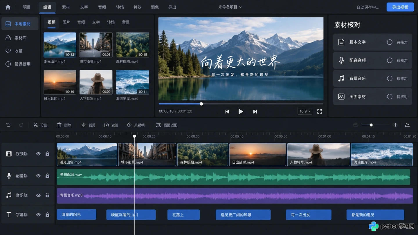Image resolution: width=418 pixels, height=235 pixels.
Task: Click the preview playback progress slider
Action: pos(241,104)
